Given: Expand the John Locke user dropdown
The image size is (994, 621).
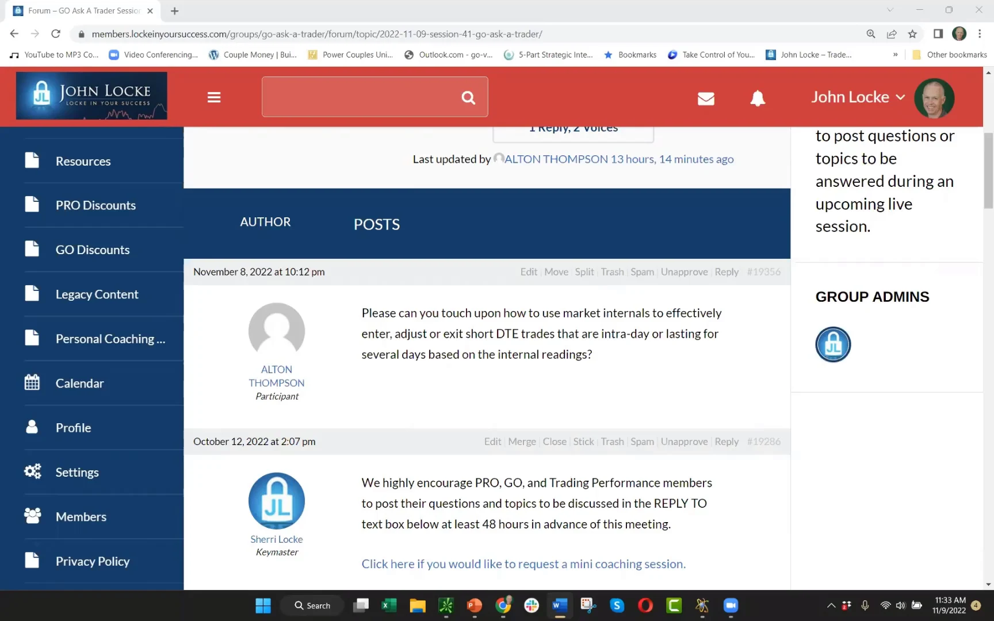Looking at the screenshot, I should (858, 97).
